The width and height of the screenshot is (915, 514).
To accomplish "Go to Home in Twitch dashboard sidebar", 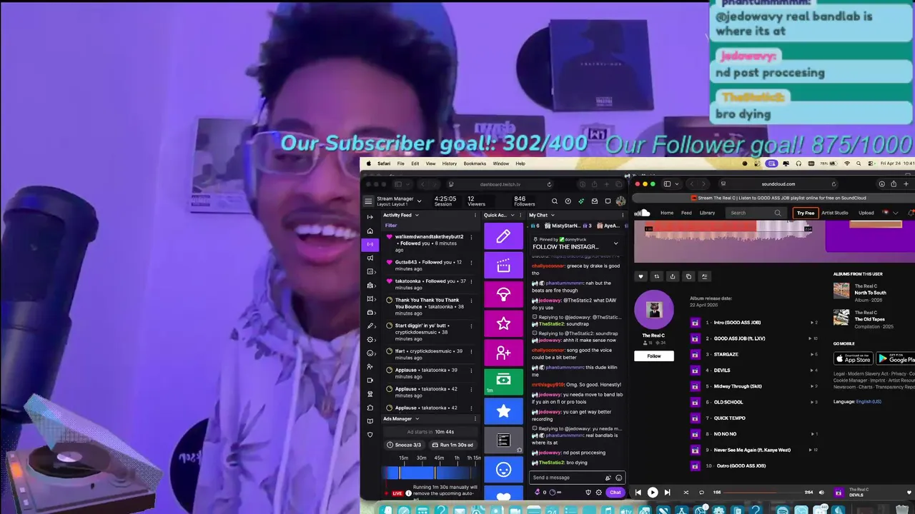I will tap(370, 231).
